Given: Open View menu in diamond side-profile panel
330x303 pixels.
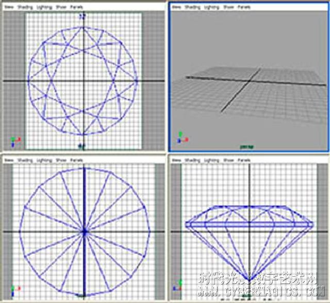Looking at the screenshot, I should (x=176, y=160).
